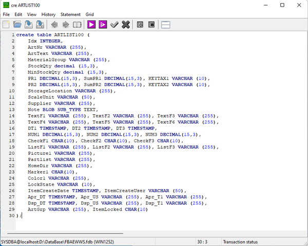Run script with second magenta play icon
Image resolution: width=308 pixels, height=246 pixels.
(x=103, y=25)
